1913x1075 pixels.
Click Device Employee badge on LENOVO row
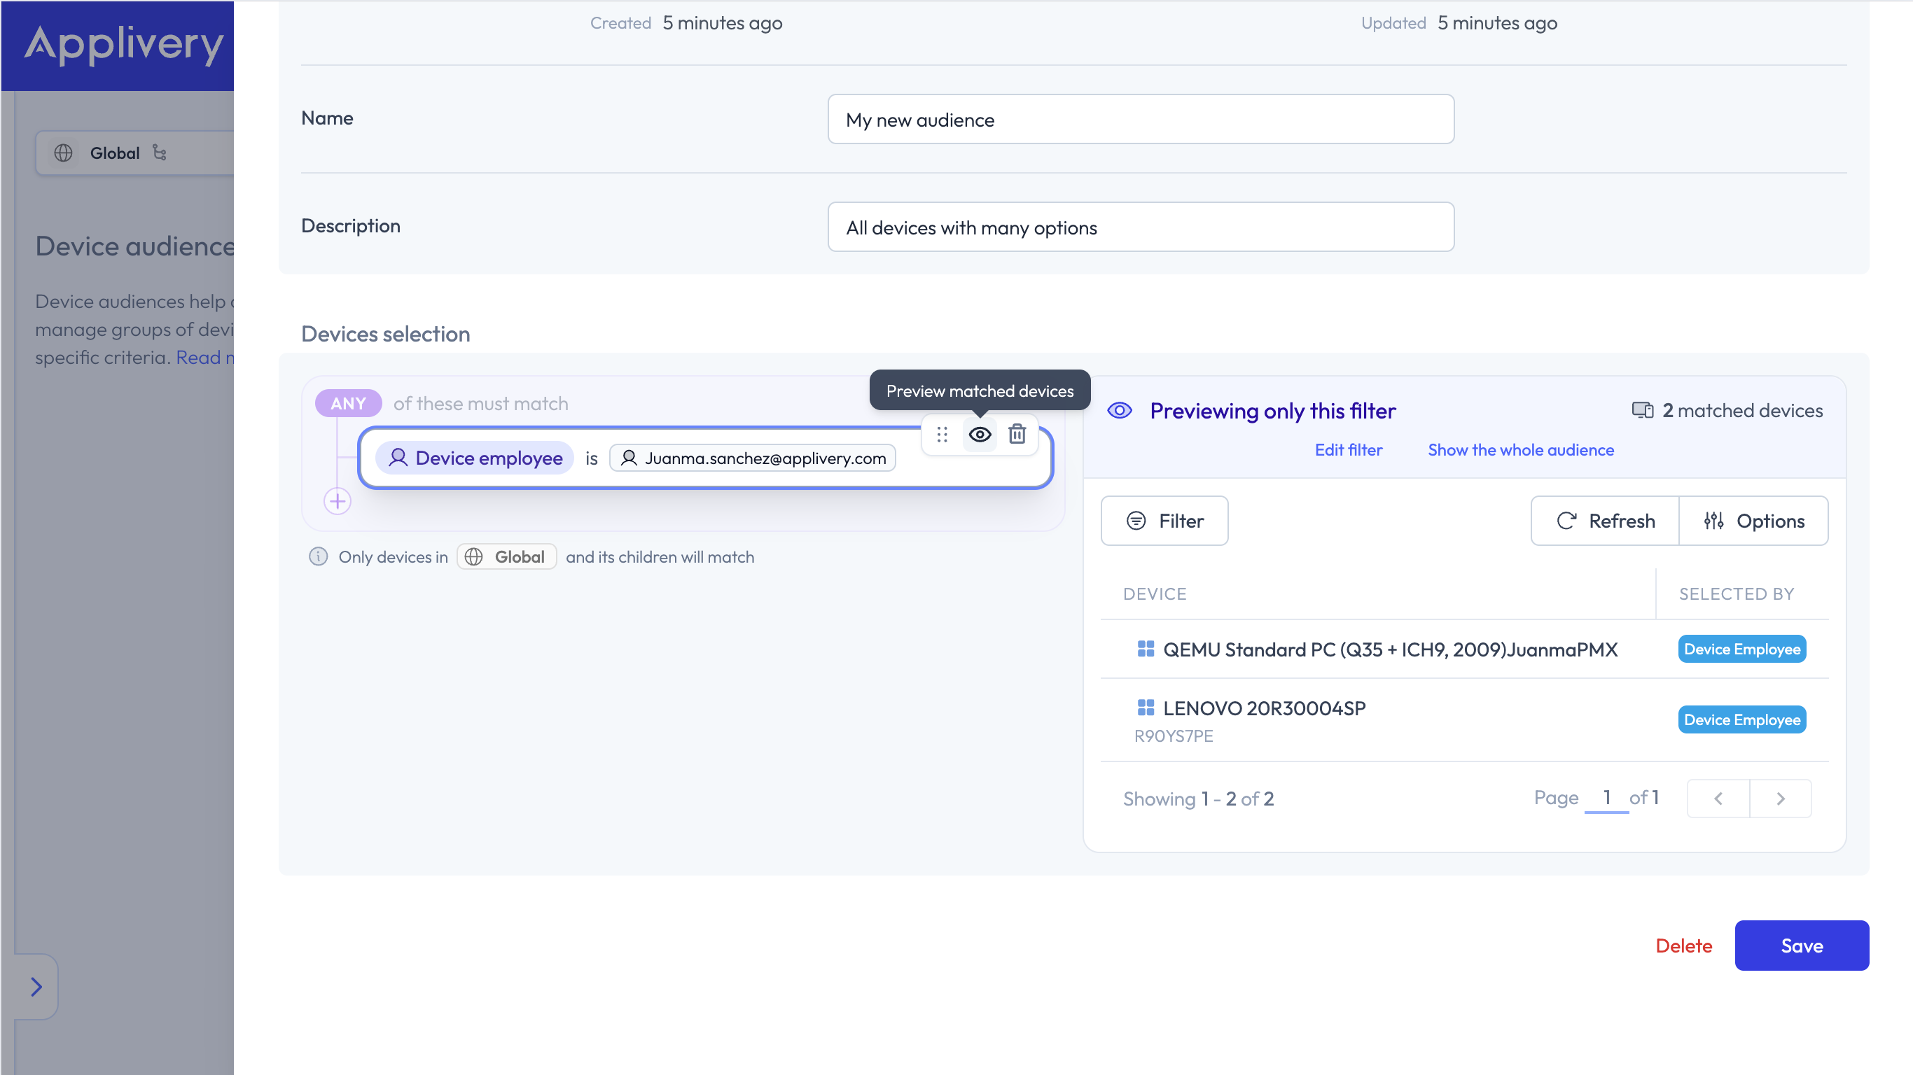[1741, 720]
